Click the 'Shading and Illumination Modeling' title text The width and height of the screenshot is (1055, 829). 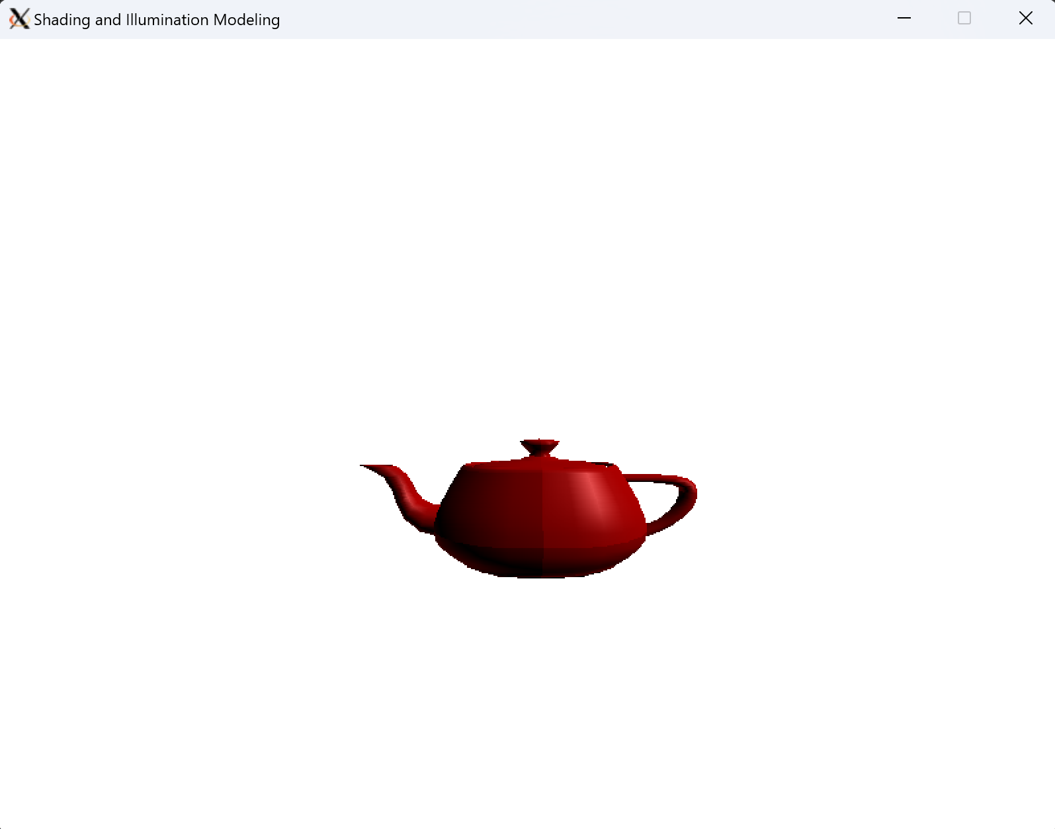(x=157, y=20)
